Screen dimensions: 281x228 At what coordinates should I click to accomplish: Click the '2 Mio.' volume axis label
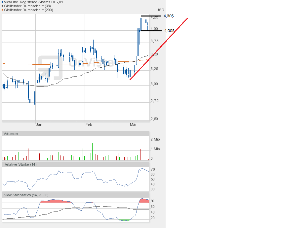click(x=156, y=140)
